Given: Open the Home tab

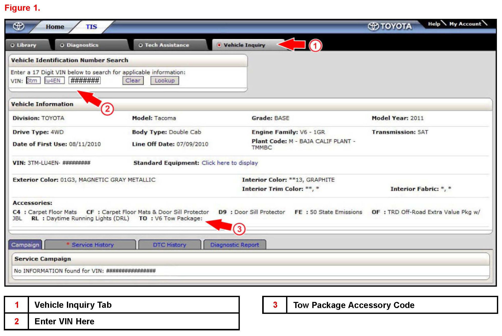Looking at the screenshot, I should click(55, 27).
